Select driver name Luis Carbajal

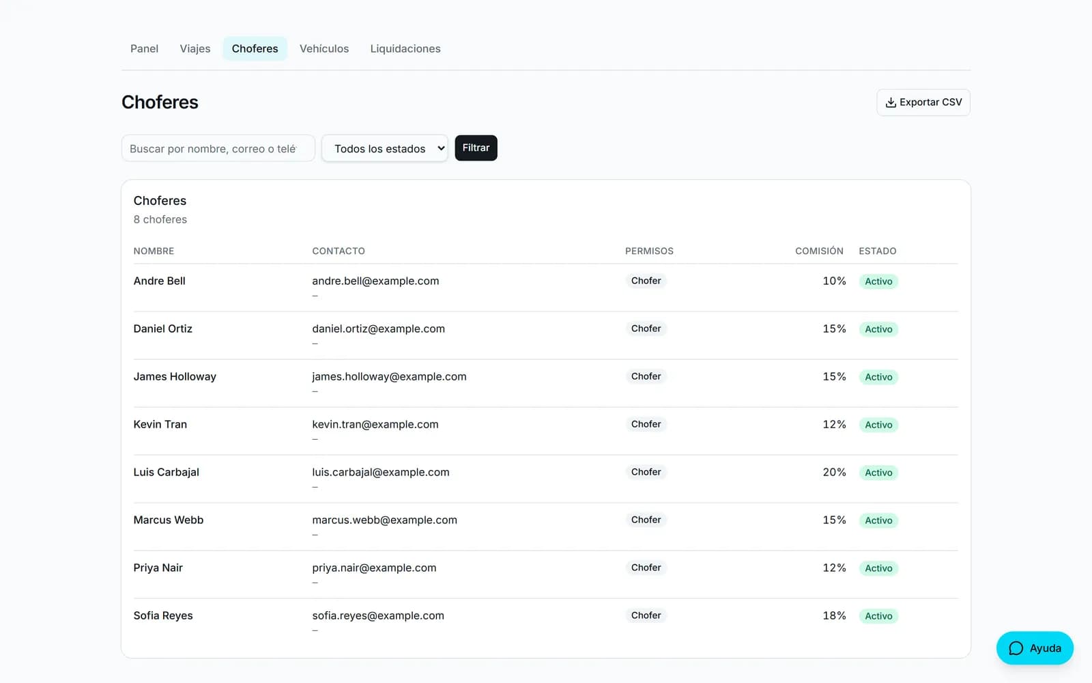click(x=167, y=472)
